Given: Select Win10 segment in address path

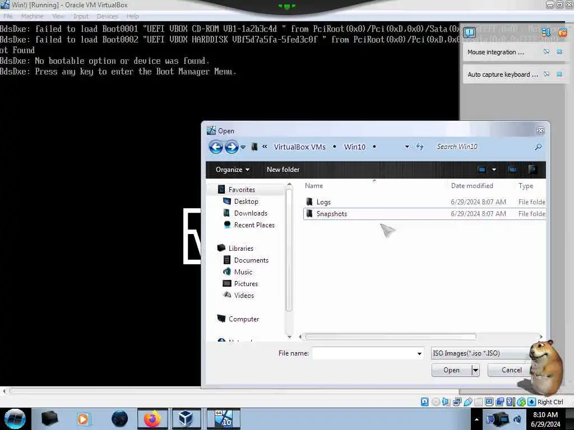Looking at the screenshot, I should [354, 147].
